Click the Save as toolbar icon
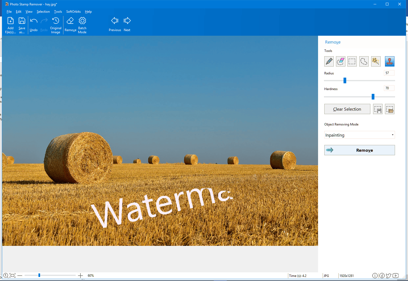408x281 pixels. 22,25
